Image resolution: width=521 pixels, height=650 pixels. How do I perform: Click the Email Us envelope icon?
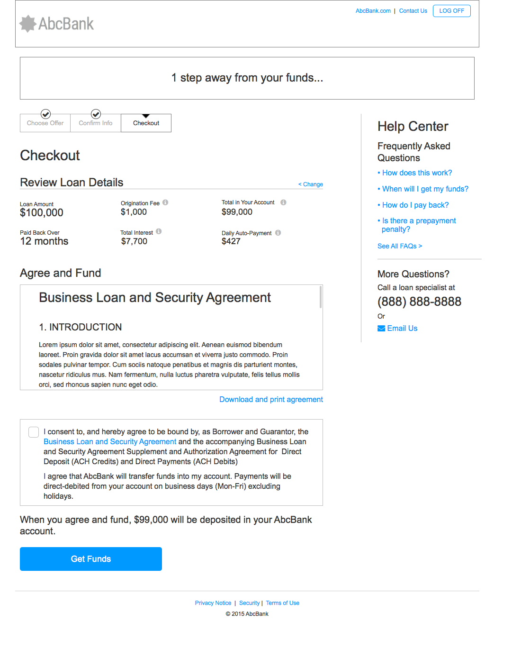tap(381, 329)
